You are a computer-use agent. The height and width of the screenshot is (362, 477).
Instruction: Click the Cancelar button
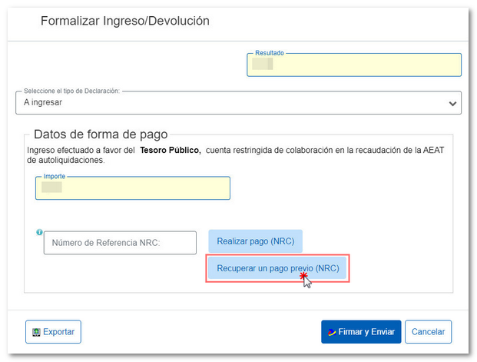pos(428,331)
